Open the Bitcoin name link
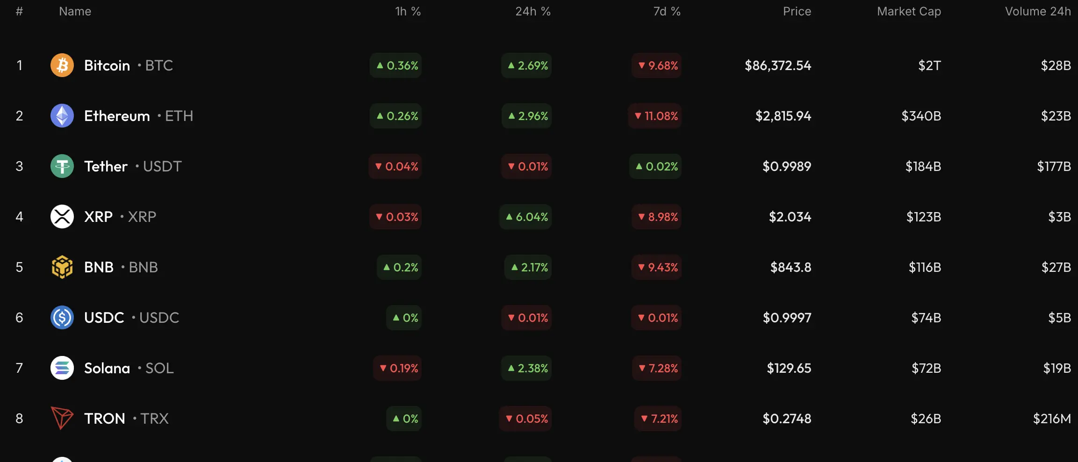The height and width of the screenshot is (462, 1078). tap(107, 65)
